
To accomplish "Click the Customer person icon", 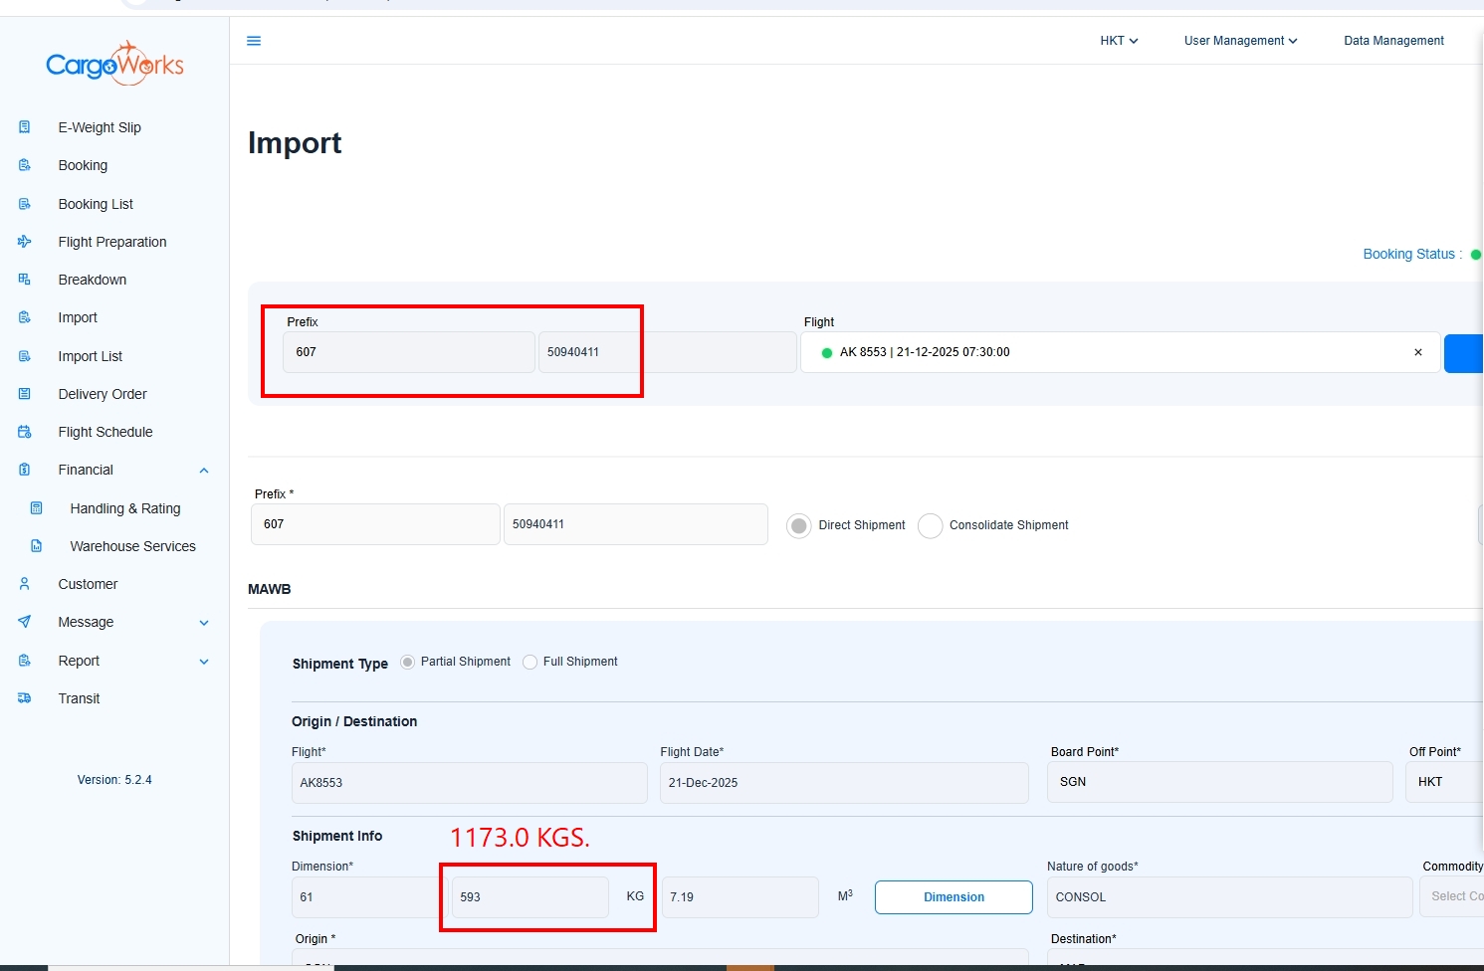I will pos(25,584).
